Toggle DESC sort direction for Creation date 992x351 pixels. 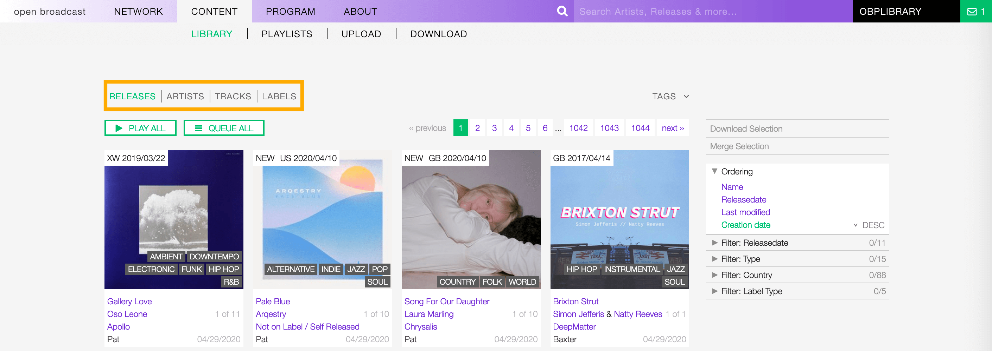(x=869, y=225)
